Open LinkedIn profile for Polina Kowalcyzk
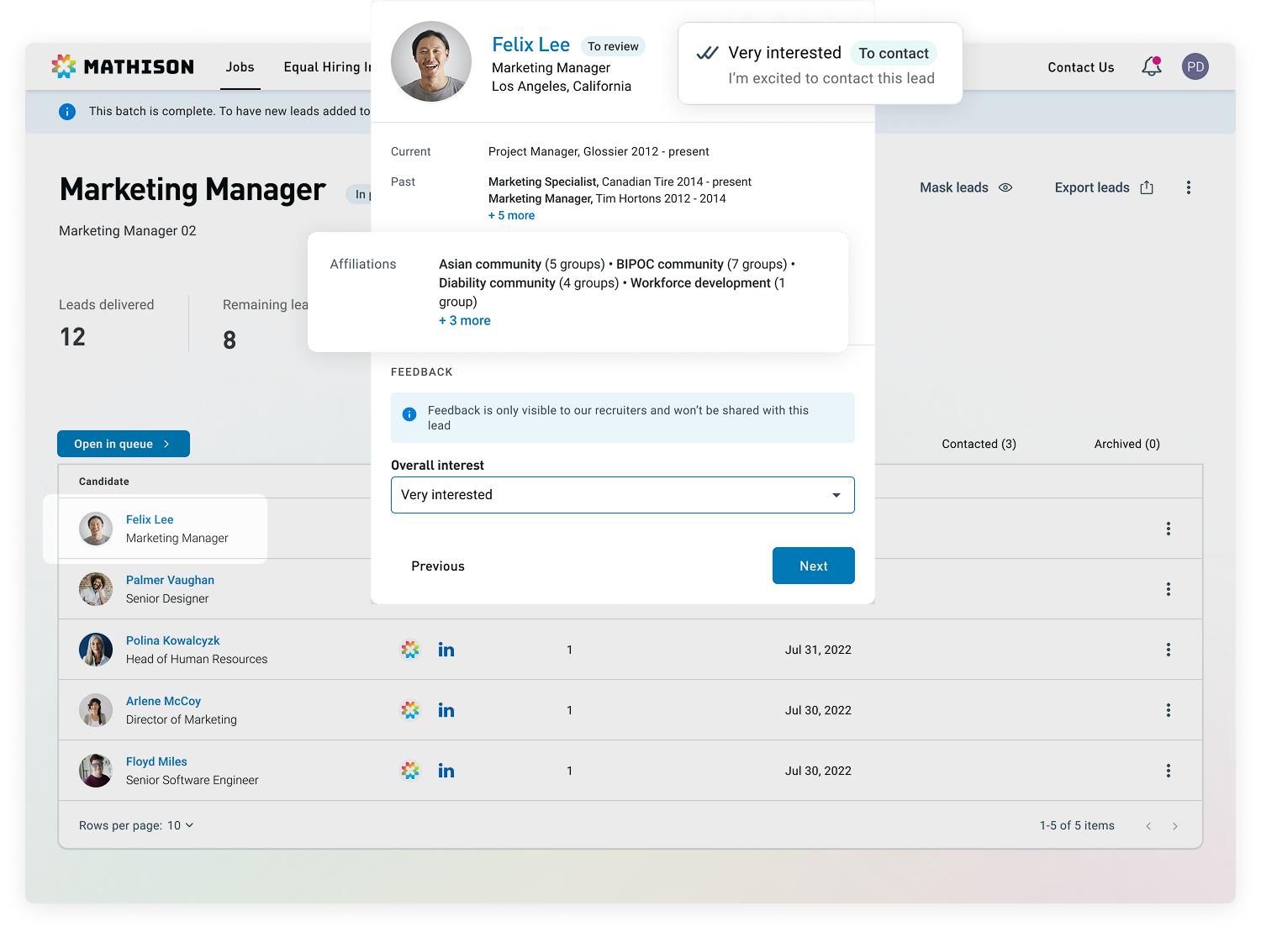The height and width of the screenshot is (932, 1261). point(446,650)
